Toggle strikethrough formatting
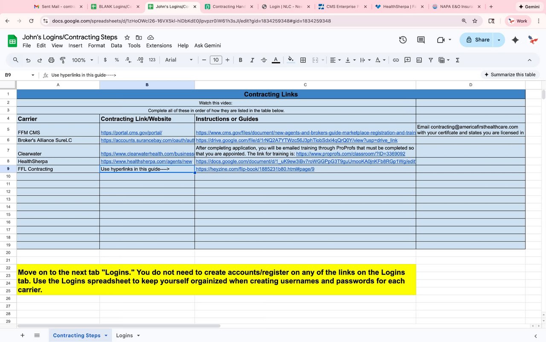Image resolution: width=546 pixels, height=342 pixels. pos(264,60)
